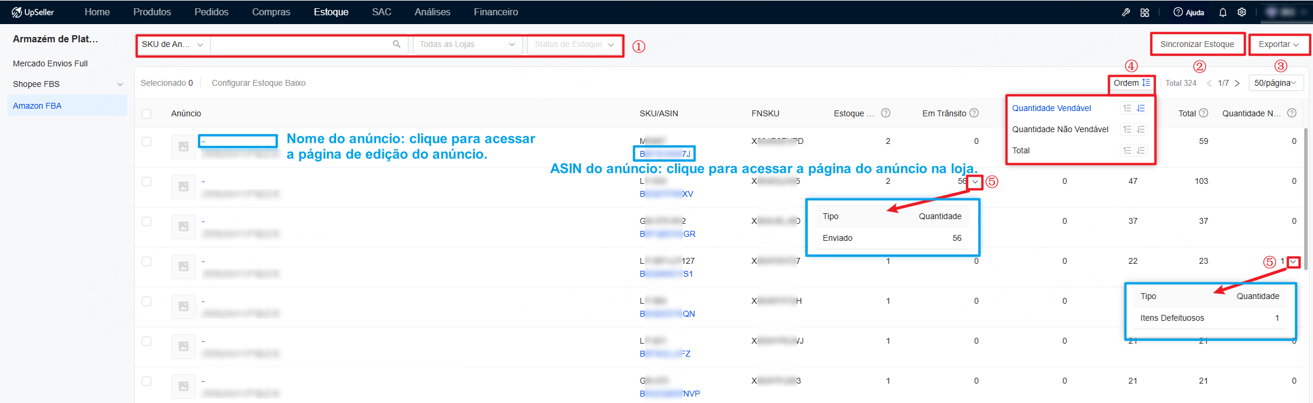Image resolution: width=1313 pixels, height=403 pixels.
Task: Check the row with ASIN ending S1
Action: coord(147,261)
